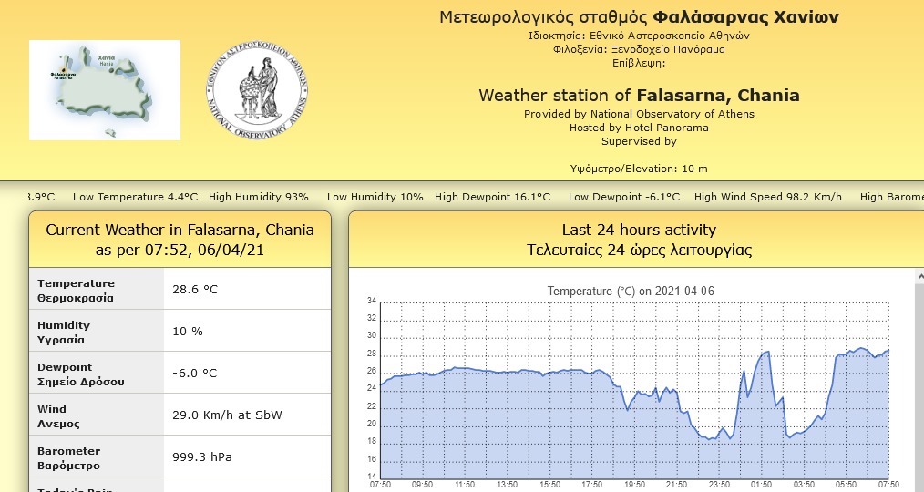Click the Dewpoint Σημείο Δρόσου row label
This screenshot has width=924, height=492.
(97, 373)
